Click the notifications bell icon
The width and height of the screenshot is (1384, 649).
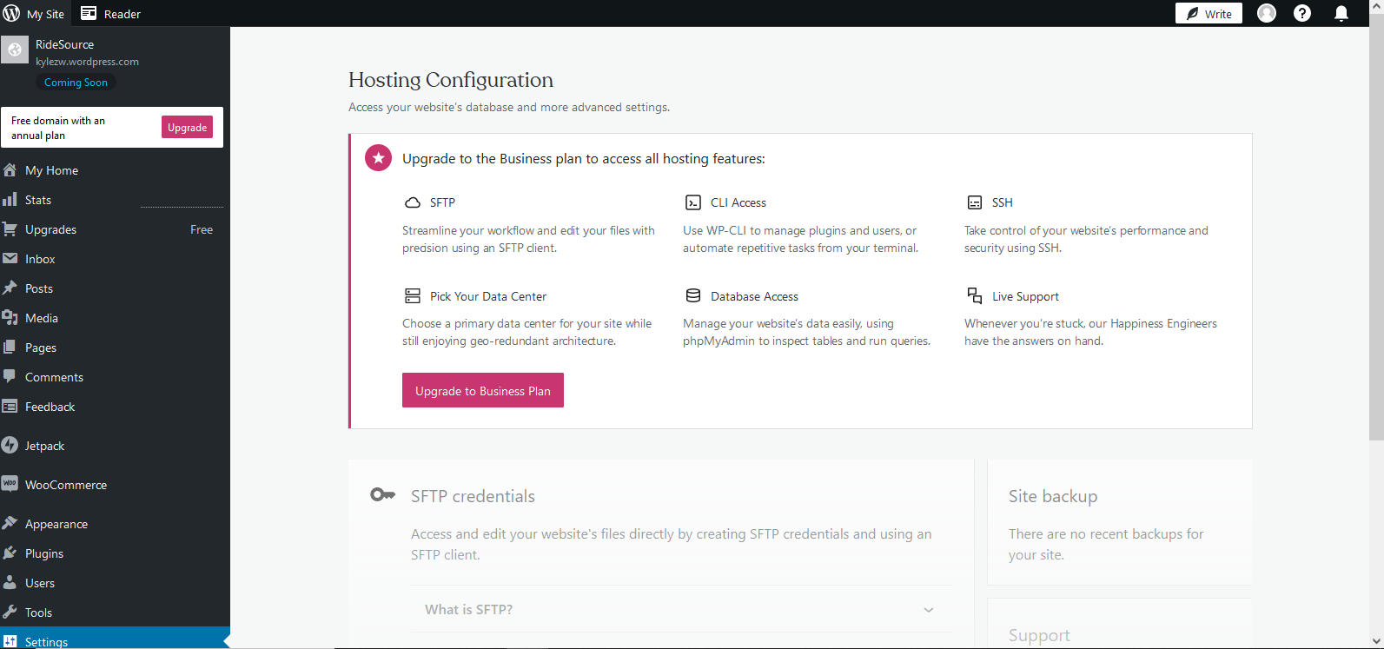pos(1341,13)
